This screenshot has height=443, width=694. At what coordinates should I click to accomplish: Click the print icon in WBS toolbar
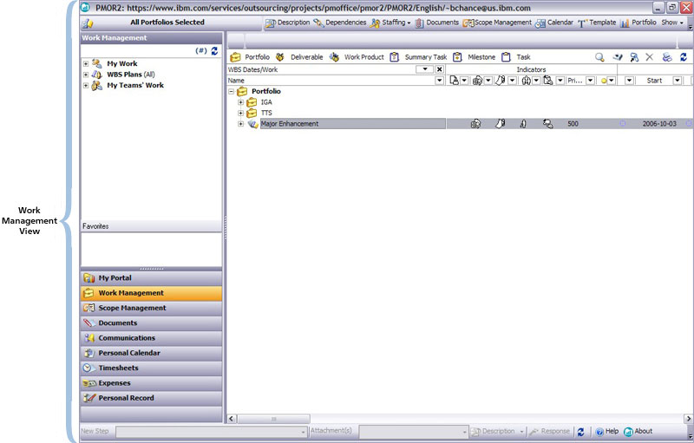(x=667, y=57)
